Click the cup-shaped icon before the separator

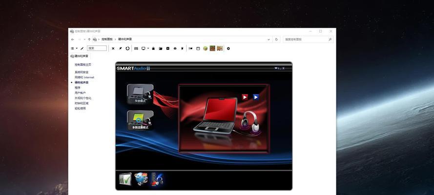tap(182, 48)
